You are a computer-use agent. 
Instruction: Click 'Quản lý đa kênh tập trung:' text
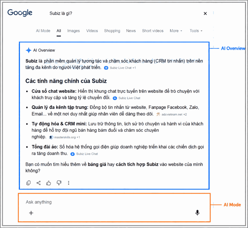pyautogui.click(x=60, y=107)
